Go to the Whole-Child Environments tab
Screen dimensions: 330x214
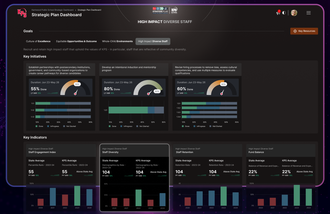[x=117, y=41]
